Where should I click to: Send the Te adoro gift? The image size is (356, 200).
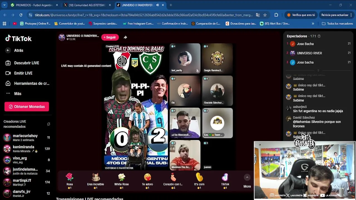(x=147, y=181)
